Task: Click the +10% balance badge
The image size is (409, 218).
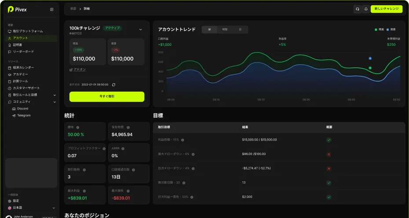Action: [x=79, y=50]
